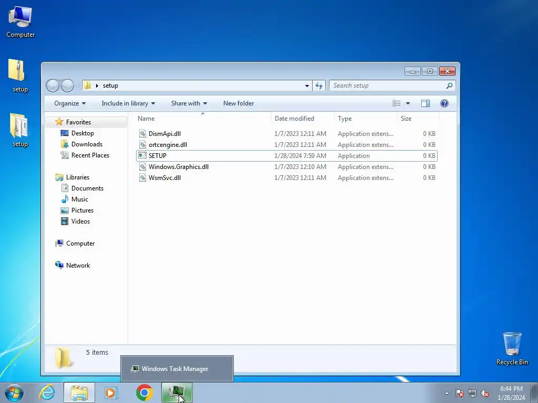The height and width of the screenshot is (403, 538).
Task: Click the Forward navigation arrow
Action: (x=67, y=86)
